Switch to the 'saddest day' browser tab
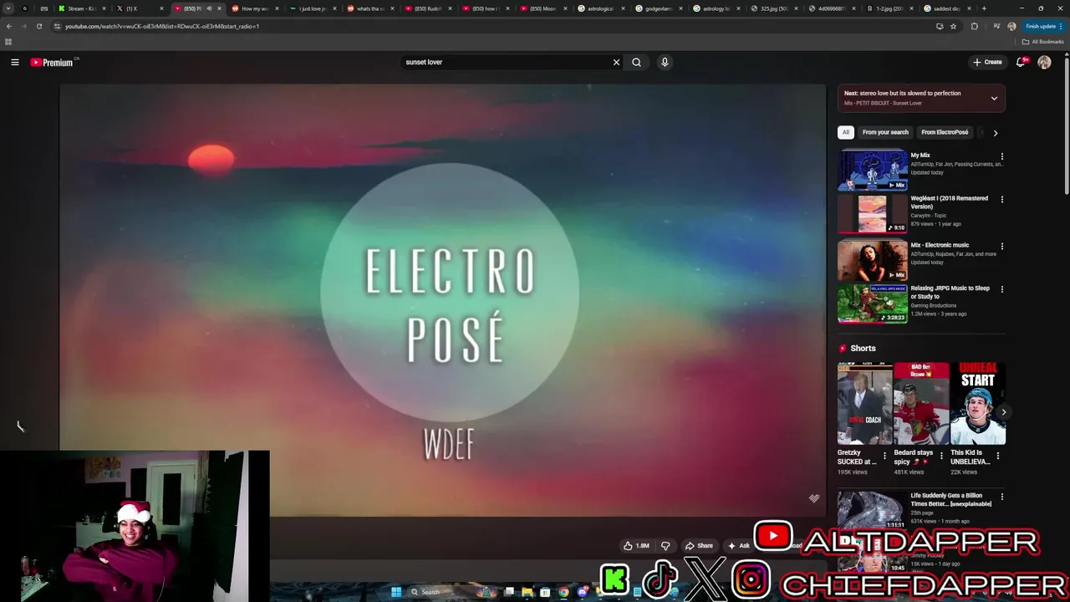 tap(945, 8)
